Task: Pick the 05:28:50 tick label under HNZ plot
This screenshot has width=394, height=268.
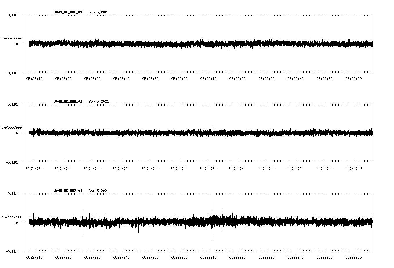Action: click(x=324, y=257)
